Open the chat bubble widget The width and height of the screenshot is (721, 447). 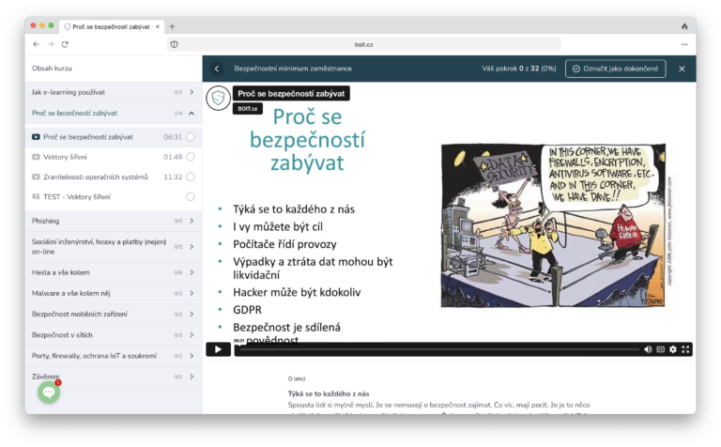pos(49,392)
